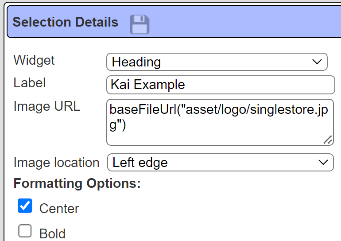Click the Label field caption
Screen dimensions: 341x241
tap(30, 83)
